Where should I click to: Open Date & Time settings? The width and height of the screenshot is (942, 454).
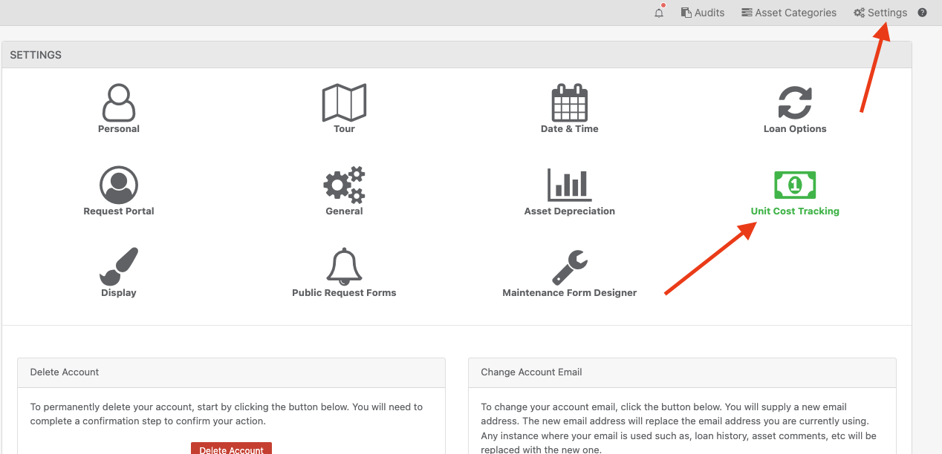point(569,108)
